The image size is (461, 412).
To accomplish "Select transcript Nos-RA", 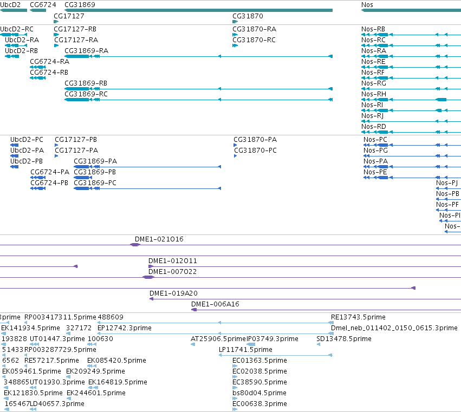I will click(374, 51).
